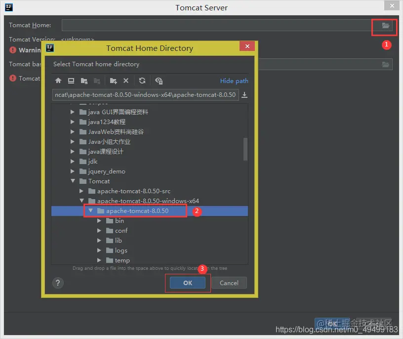Viewport: 403px width, 339px height.
Task: Expand apache-tomcat-8.0.50-src arrow
Action: (x=81, y=191)
